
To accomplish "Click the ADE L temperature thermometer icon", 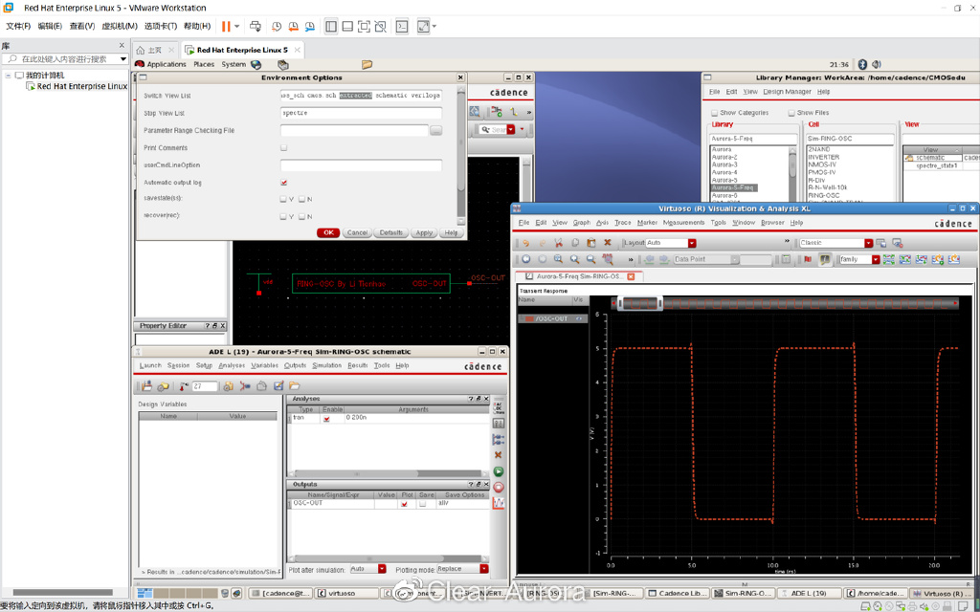I will [x=185, y=386].
